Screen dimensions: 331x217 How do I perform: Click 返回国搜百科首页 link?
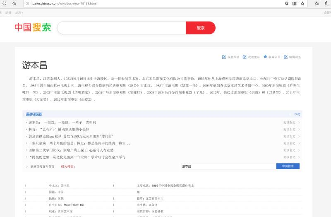click(x=42, y=166)
